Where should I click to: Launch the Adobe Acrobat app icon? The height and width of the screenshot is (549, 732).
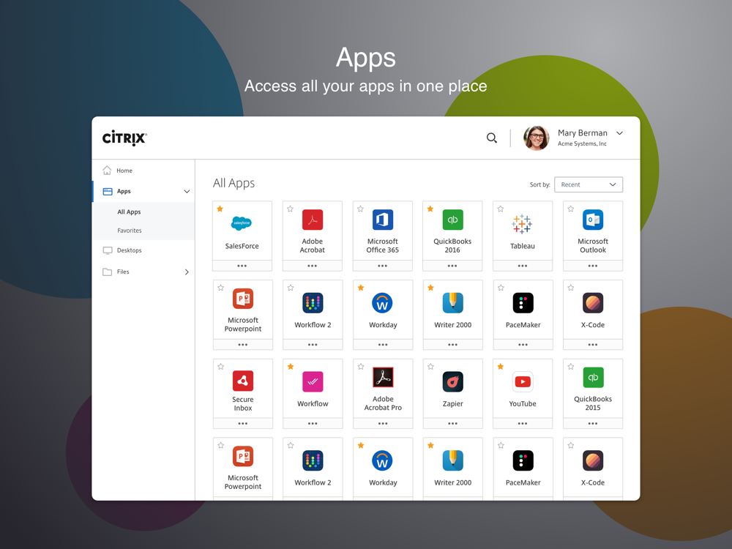click(313, 220)
